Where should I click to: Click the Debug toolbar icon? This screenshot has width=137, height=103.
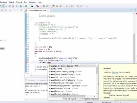[21, 6]
